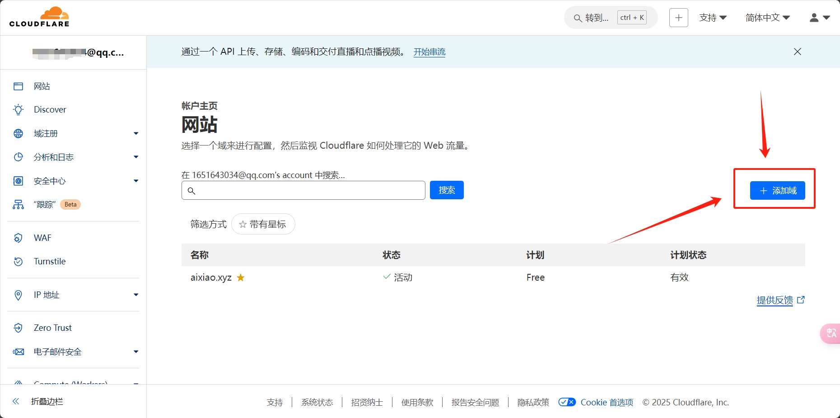The width and height of the screenshot is (840, 418).
Task: Click the footer 招贤纳士 link
Action: point(367,402)
